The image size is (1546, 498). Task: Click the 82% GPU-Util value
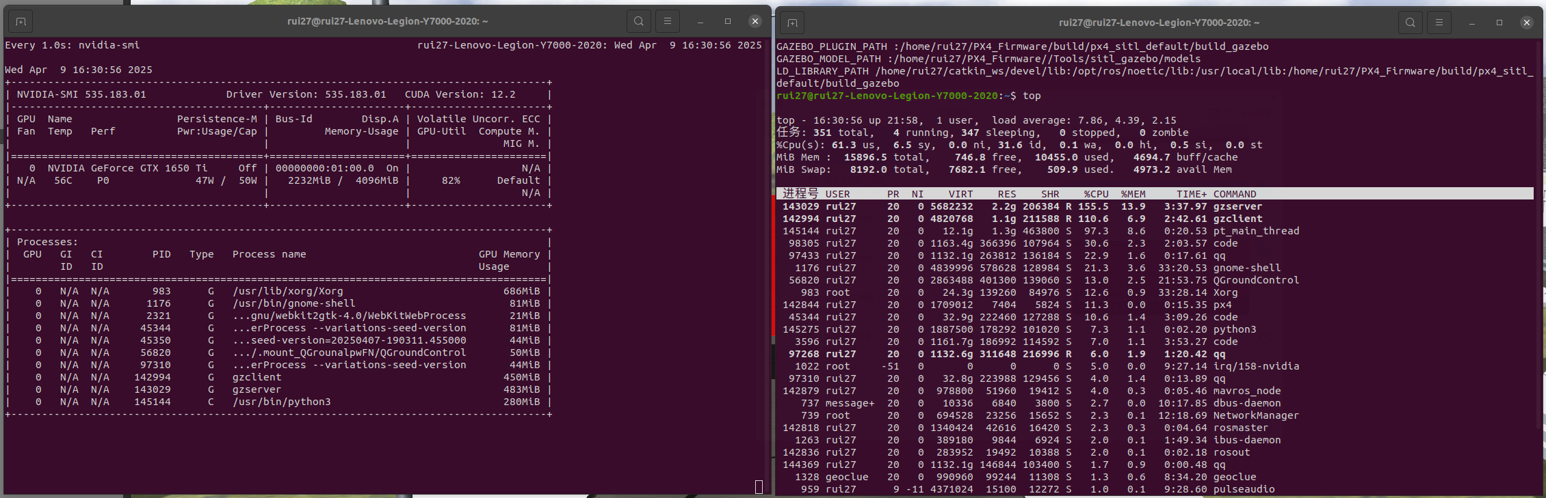(x=451, y=180)
